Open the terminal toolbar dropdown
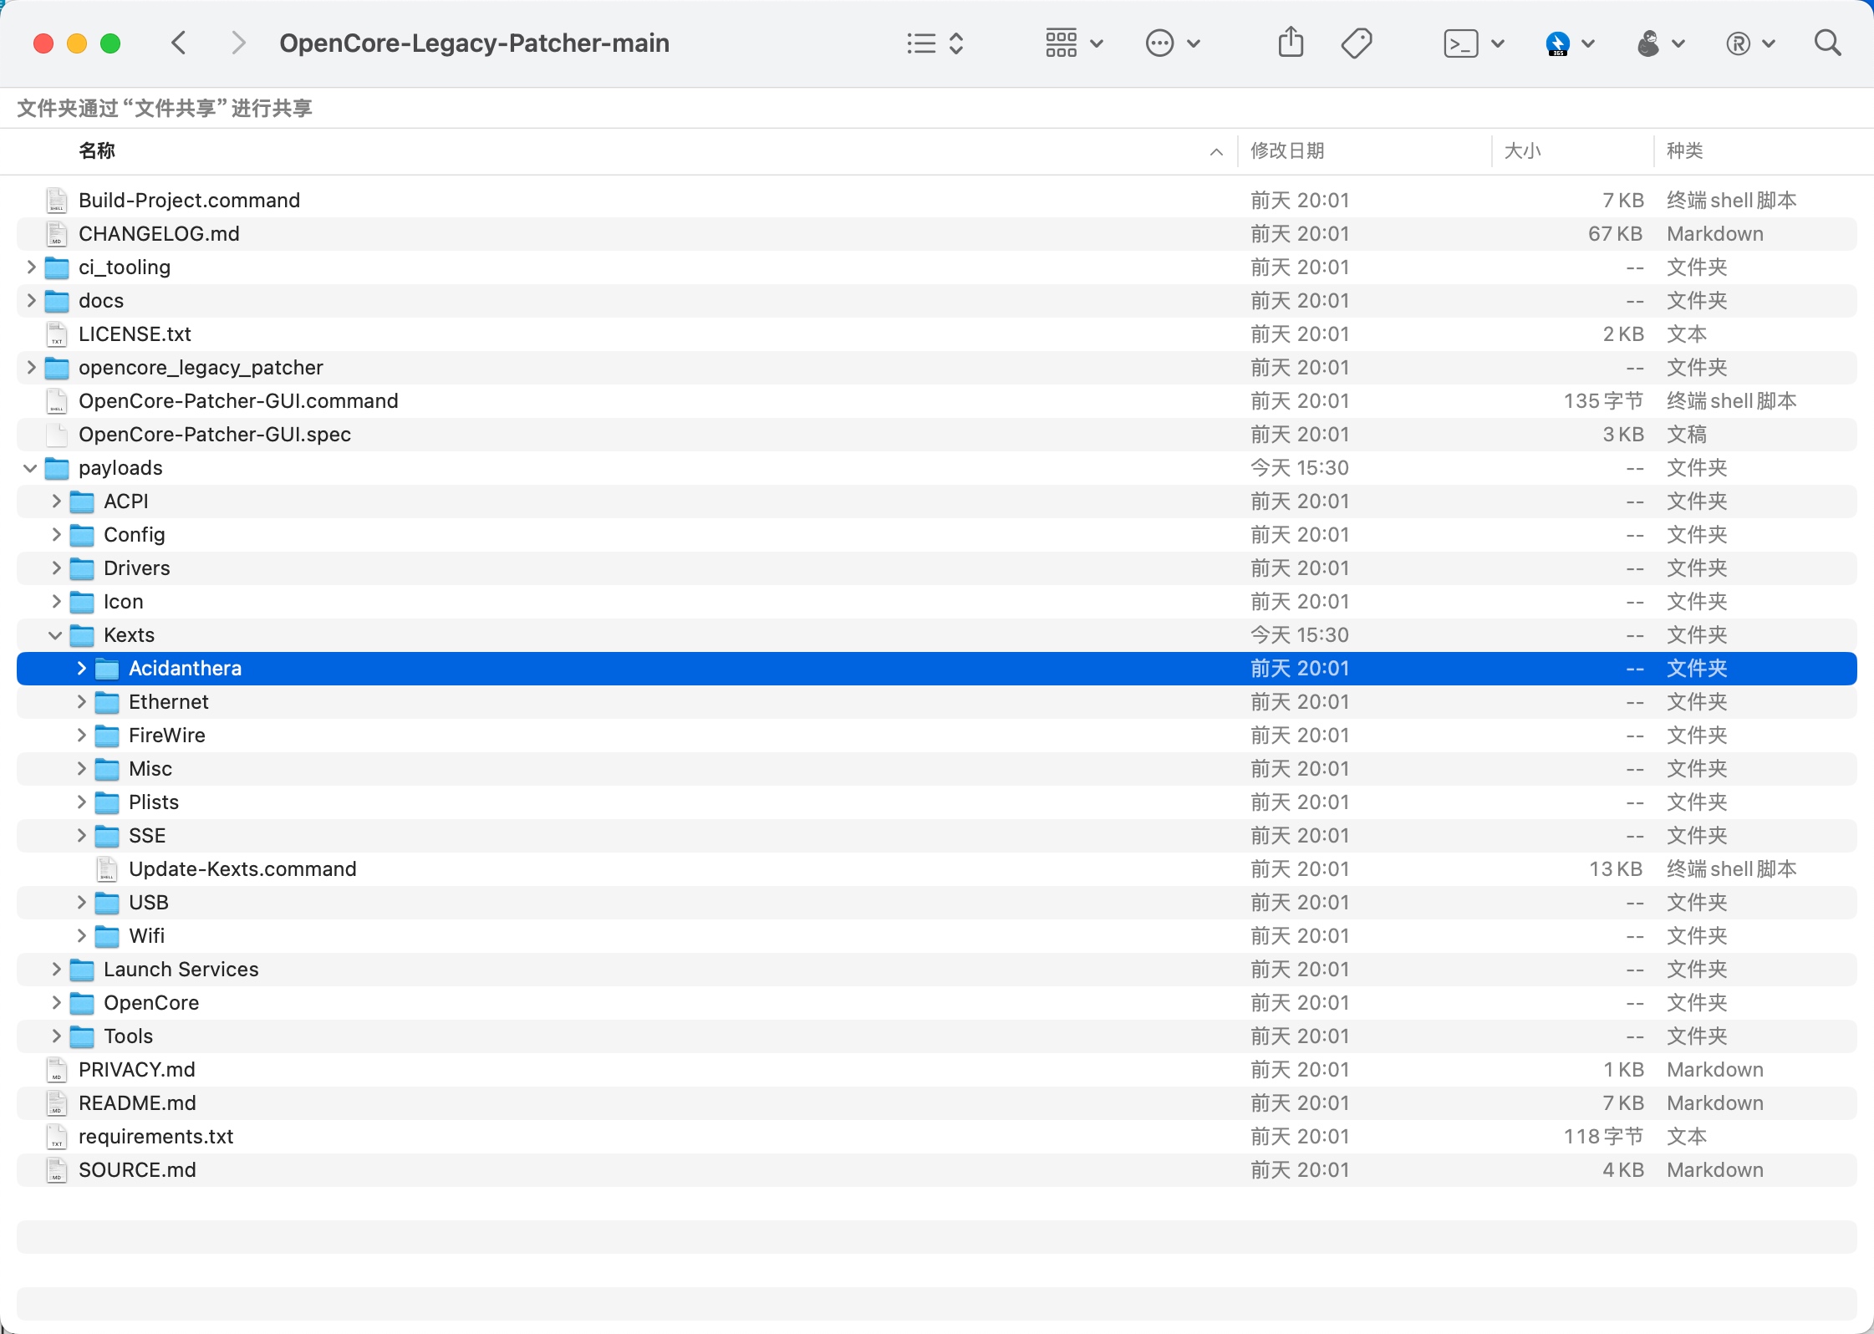Image resolution: width=1874 pixels, height=1334 pixels. [1474, 43]
